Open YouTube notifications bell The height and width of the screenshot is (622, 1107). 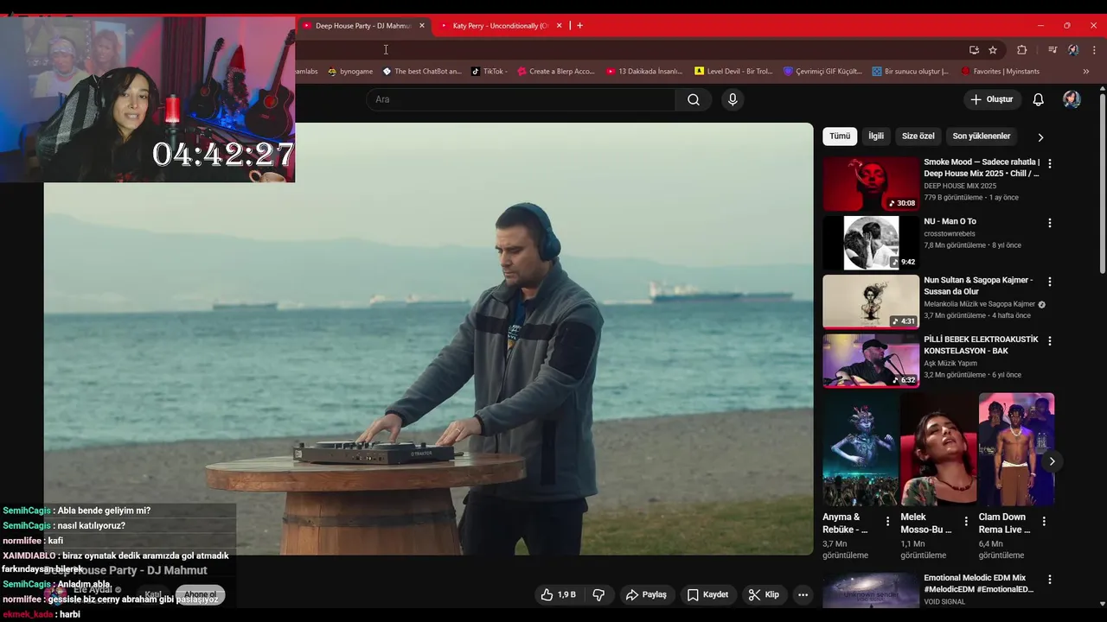pos(1038,99)
